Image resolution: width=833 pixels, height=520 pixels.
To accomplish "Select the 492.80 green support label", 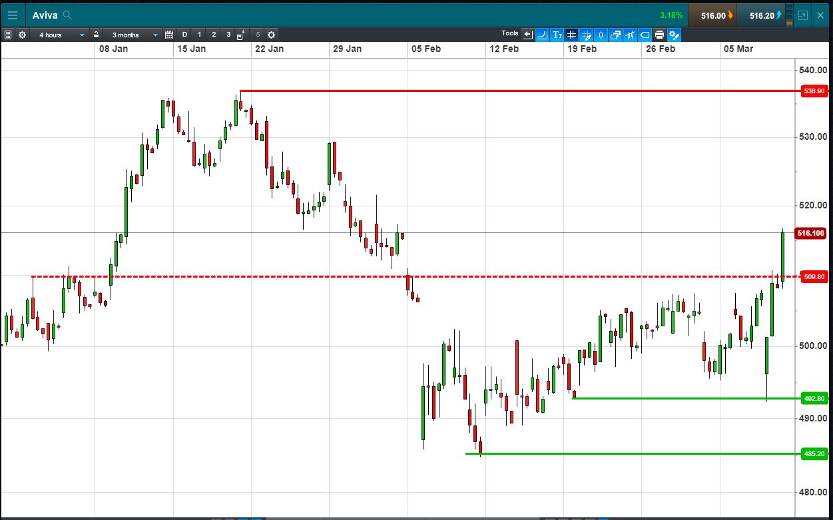I will click(814, 399).
